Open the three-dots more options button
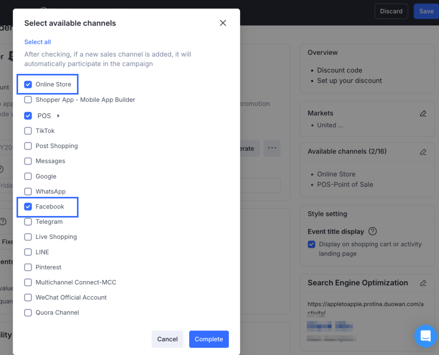Screen dimensions: 439x355 (x=272, y=148)
